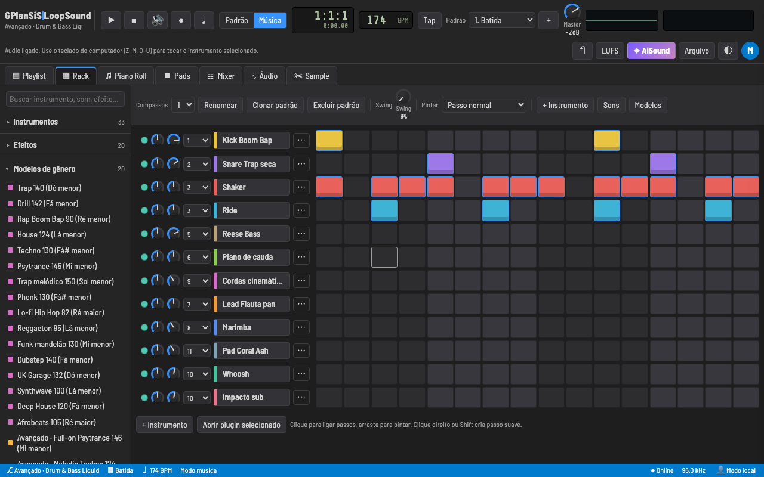This screenshot has height=477, width=764.
Task: Click the record circle button
Action: [x=181, y=20]
